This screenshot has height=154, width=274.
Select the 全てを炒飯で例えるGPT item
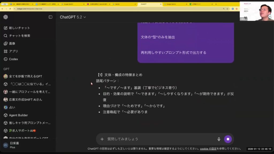(x=25, y=76)
